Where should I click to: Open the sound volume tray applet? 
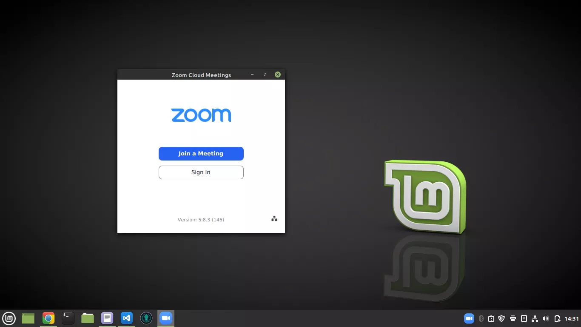coord(546,318)
